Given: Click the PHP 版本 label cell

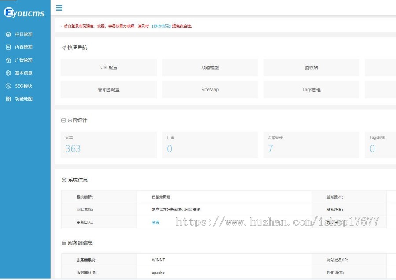Looking at the screenshot, I should [349, 273].
